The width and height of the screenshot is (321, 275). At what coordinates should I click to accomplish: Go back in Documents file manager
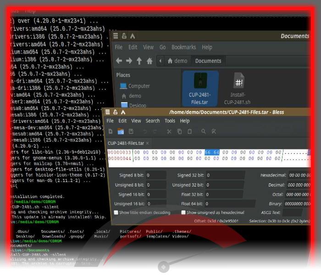(x=119, y=61)
